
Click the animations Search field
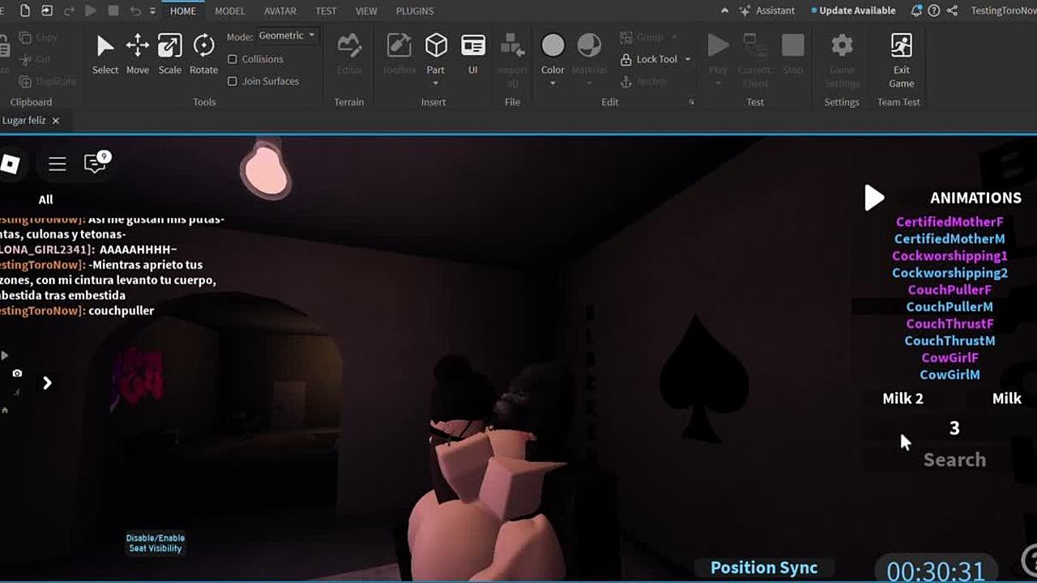[954, 460]
